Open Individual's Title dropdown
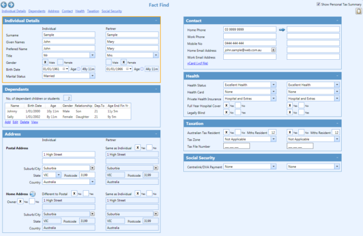This screenshot has width=363, height=236. [x=93, y=55]
